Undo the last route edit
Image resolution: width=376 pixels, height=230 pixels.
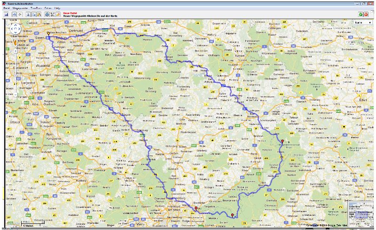pos(14,15)
